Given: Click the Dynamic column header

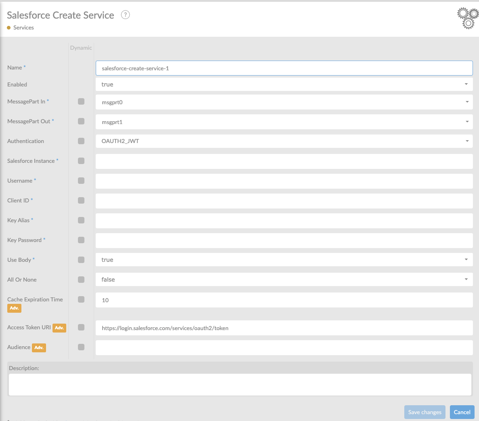Looking at the screenshot, I should 81,48.
